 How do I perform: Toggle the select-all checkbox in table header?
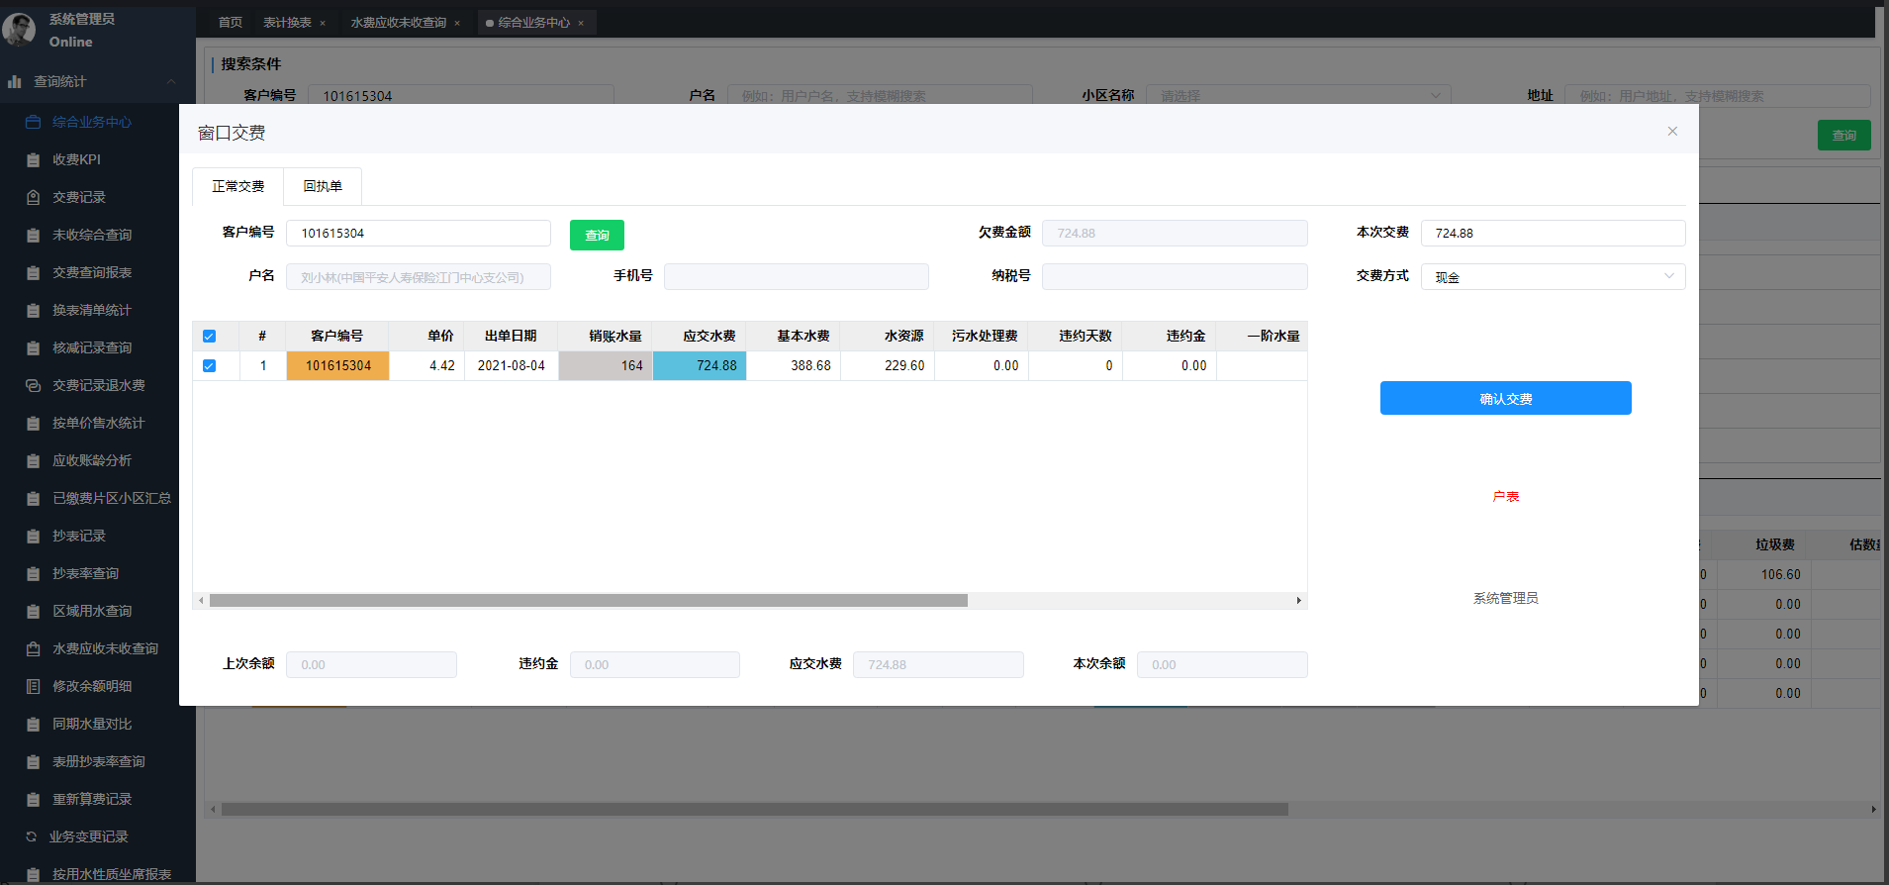[209, 337]
